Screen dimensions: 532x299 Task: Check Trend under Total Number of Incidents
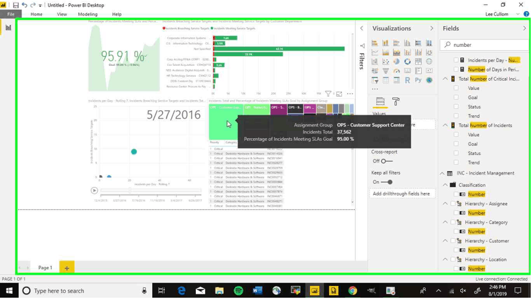tap(456, 163)
